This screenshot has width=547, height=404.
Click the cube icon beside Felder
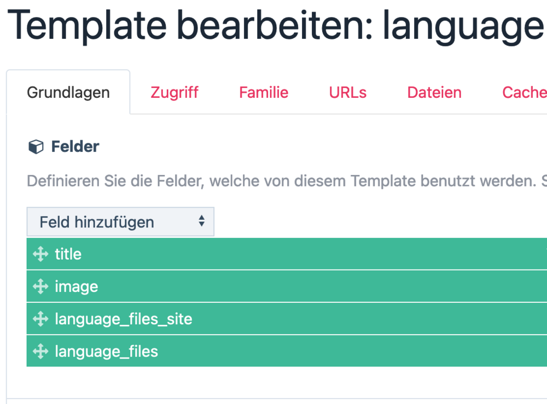click(x=36, y=147)
